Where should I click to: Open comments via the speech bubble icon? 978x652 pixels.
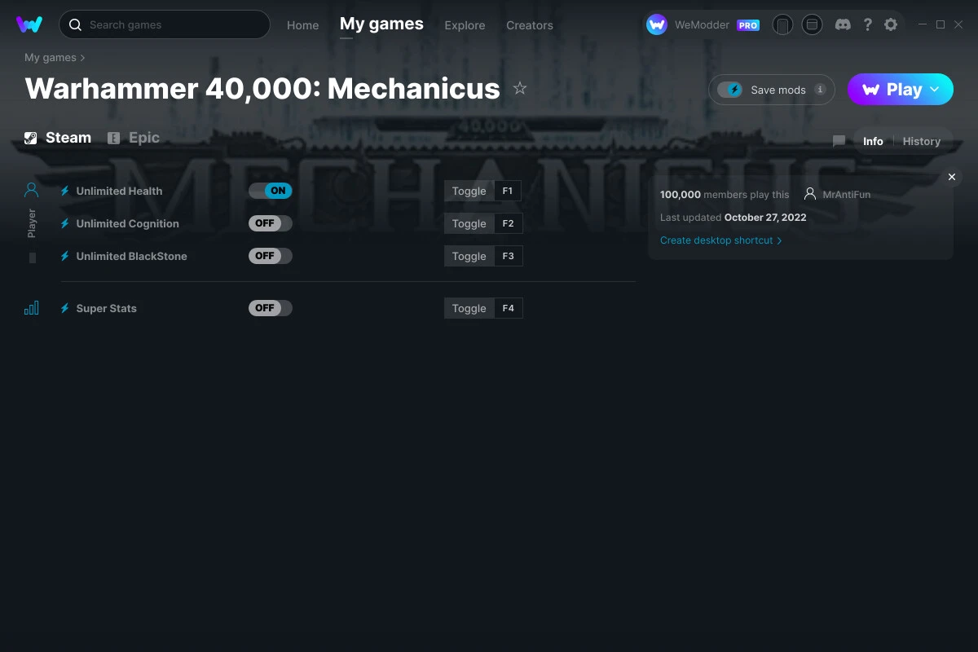click(x=839, y=141)
